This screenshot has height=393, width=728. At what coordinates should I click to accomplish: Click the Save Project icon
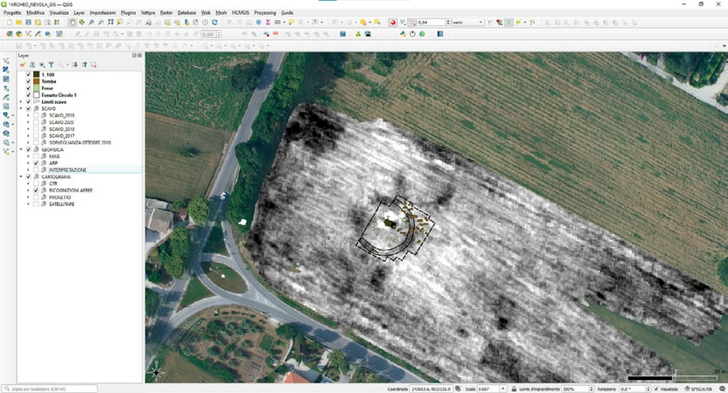click(x=27, y=22)
